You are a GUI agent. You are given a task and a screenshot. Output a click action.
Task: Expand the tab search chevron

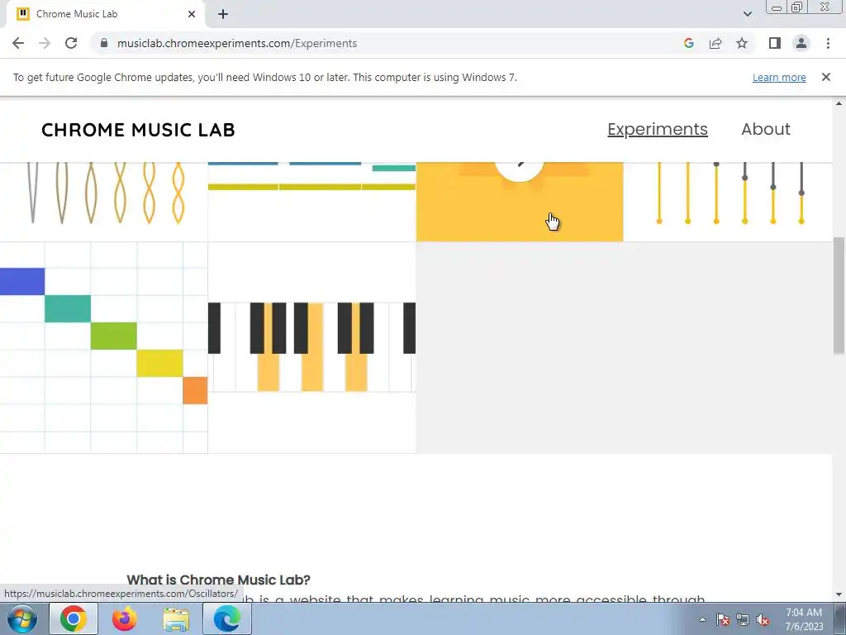tap(747, 14)
